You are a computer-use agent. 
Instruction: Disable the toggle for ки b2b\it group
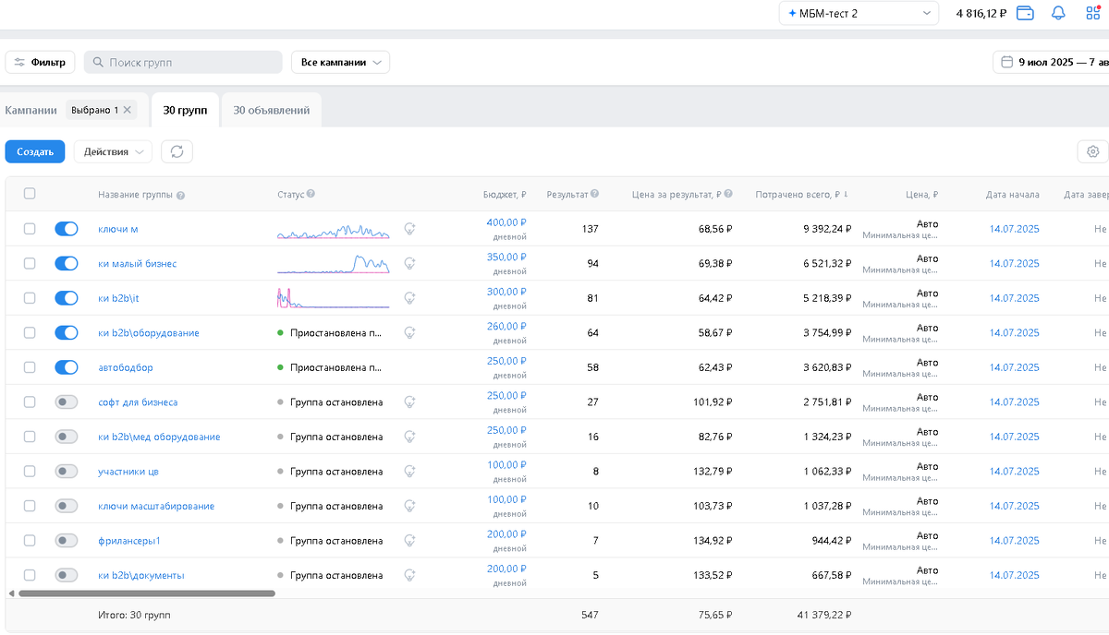click(67, 298)
